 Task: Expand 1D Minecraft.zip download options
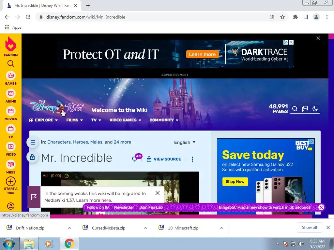(x=221, y=228)
